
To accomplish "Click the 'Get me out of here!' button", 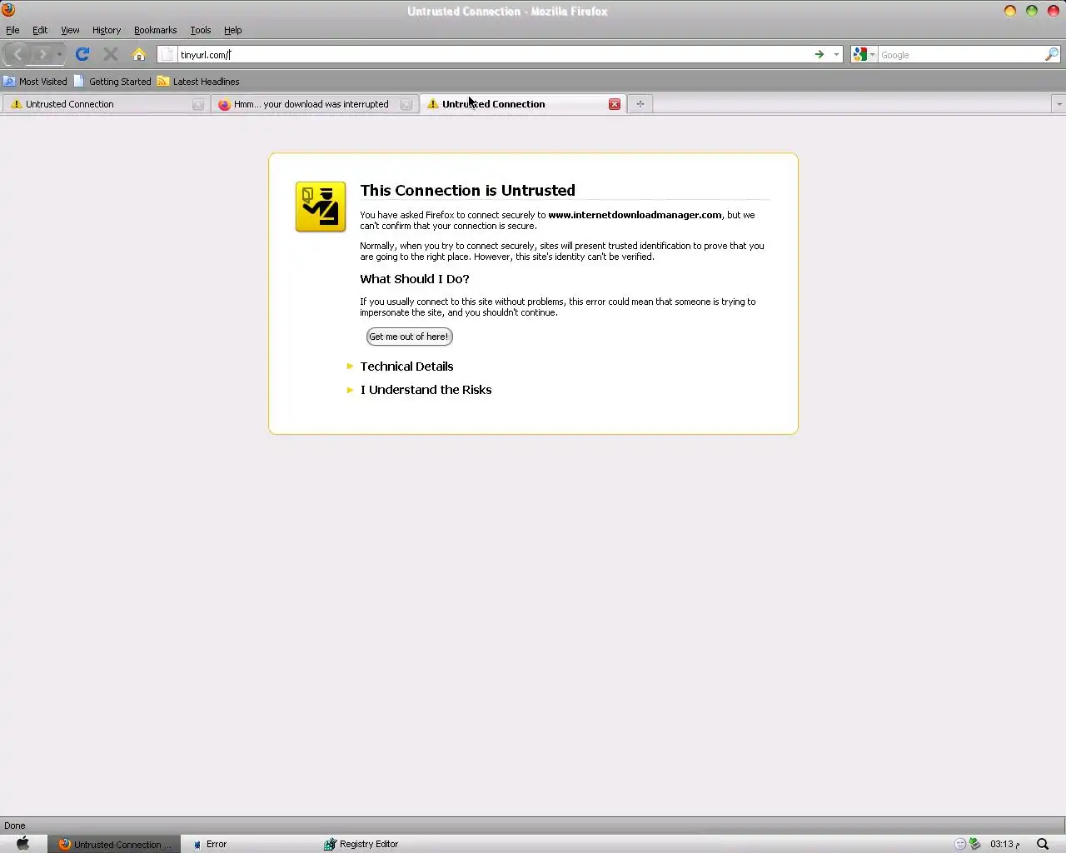I will click(x=409, y=337).
